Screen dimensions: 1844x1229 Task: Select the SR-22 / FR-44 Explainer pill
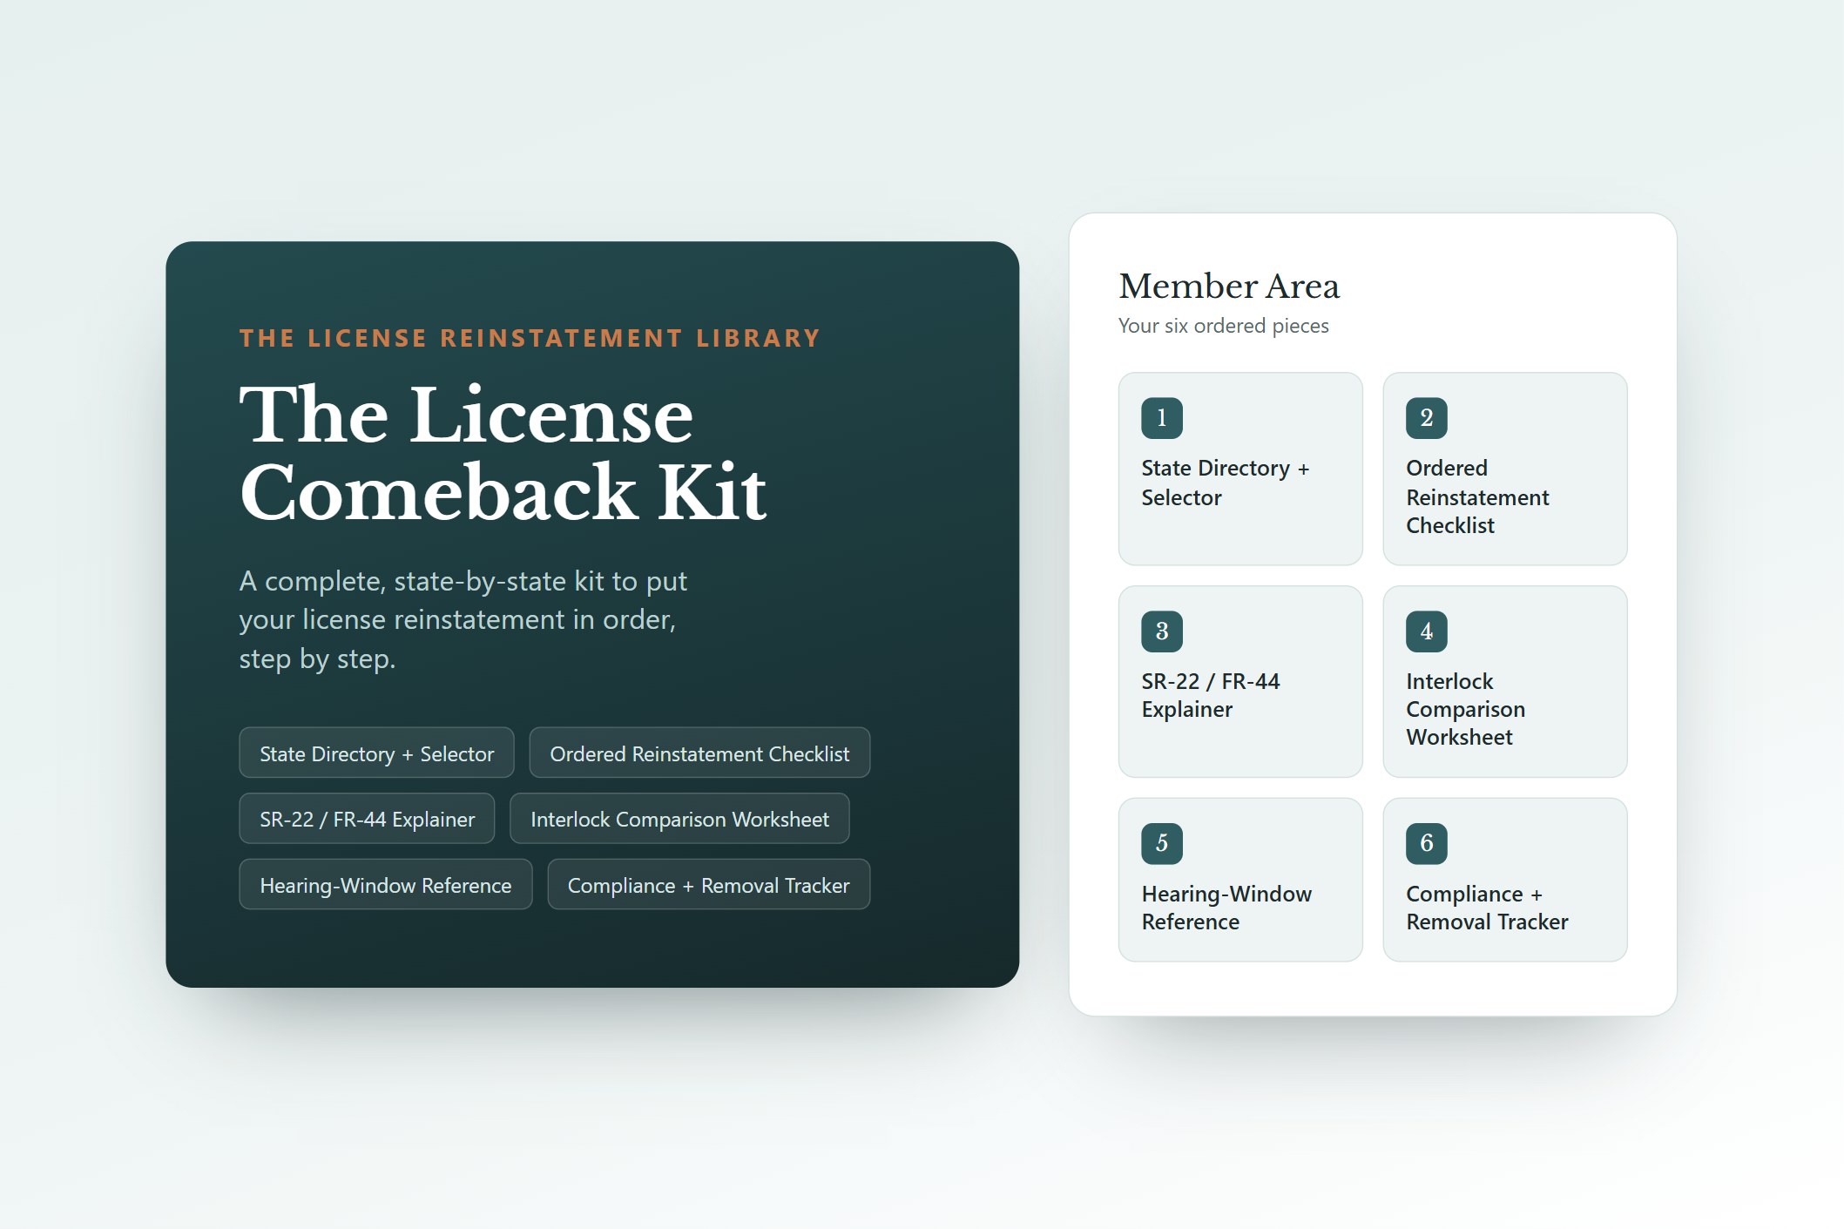(367, 819)
